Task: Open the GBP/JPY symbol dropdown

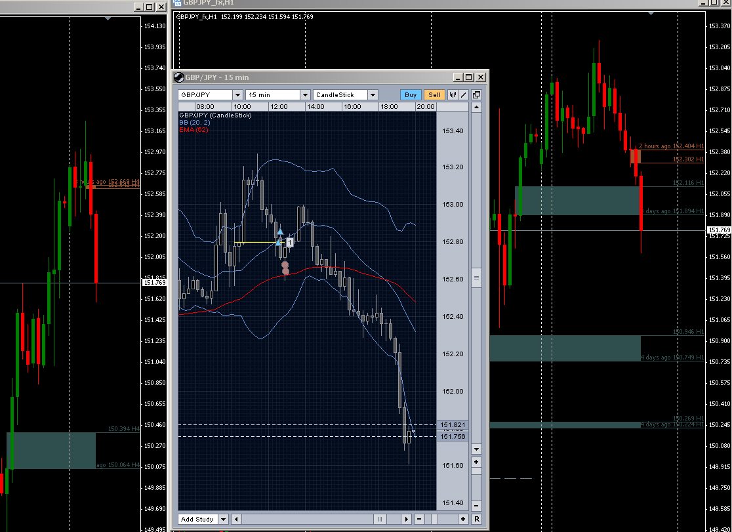Action: [237, 95]
